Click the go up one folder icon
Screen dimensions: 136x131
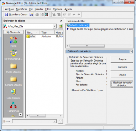click(x=61, y=26)
